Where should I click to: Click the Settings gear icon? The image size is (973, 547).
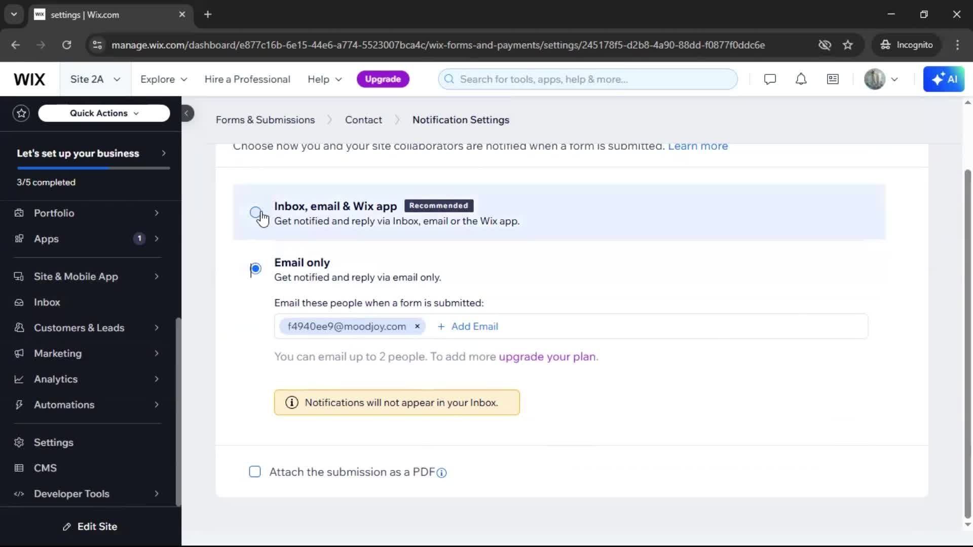pyautogui.click(x=19, y=443)
